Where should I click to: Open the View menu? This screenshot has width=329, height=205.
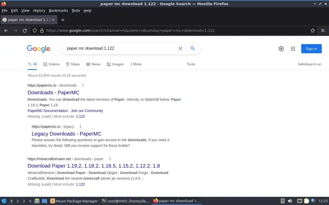[25, 11]
